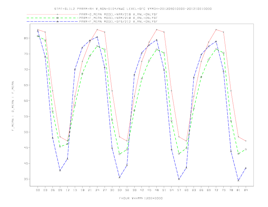The image size is (268, 207).
Task: Click the blue GFS triangle marker at hour 09
Action: [x=60, y=170]
